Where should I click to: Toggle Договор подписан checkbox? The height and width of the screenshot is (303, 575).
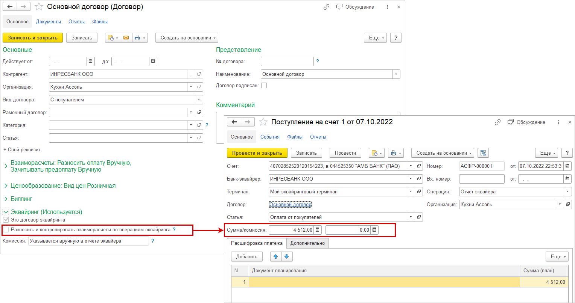(264, 85)
